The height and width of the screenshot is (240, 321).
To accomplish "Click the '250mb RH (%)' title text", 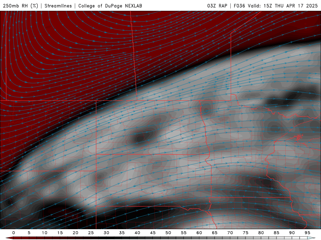I will (20, 6).
